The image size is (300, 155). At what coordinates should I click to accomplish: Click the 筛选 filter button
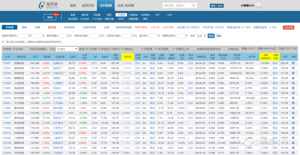[x=211, y=36]
